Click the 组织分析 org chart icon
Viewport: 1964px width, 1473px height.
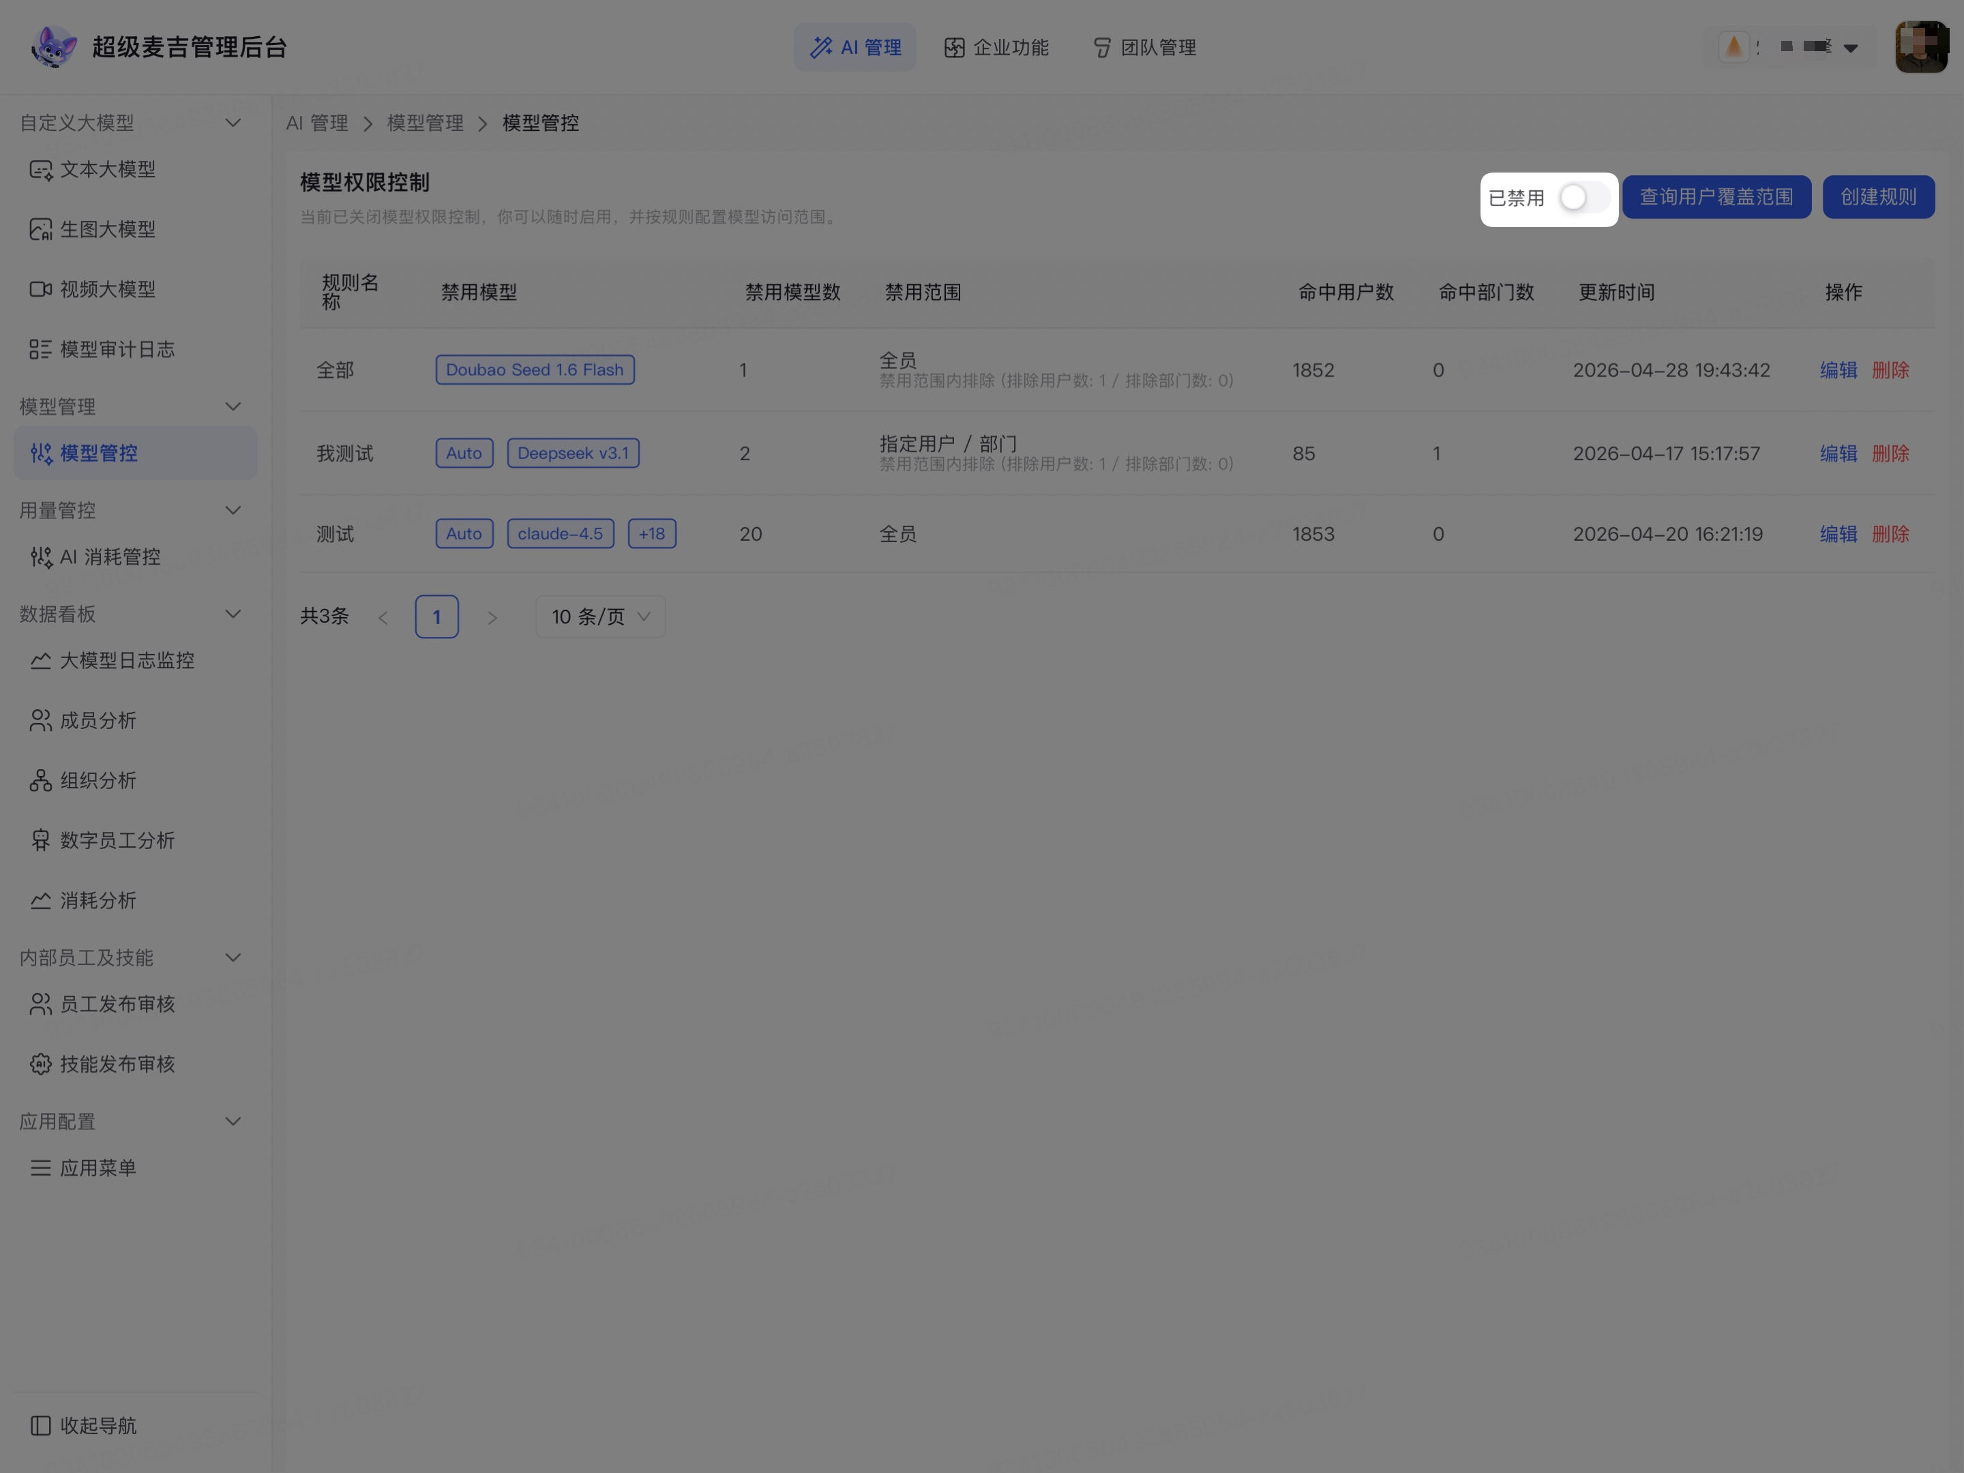pos(41,780)
